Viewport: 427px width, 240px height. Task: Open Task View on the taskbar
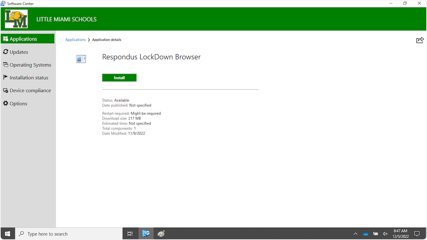click(130, 234)
